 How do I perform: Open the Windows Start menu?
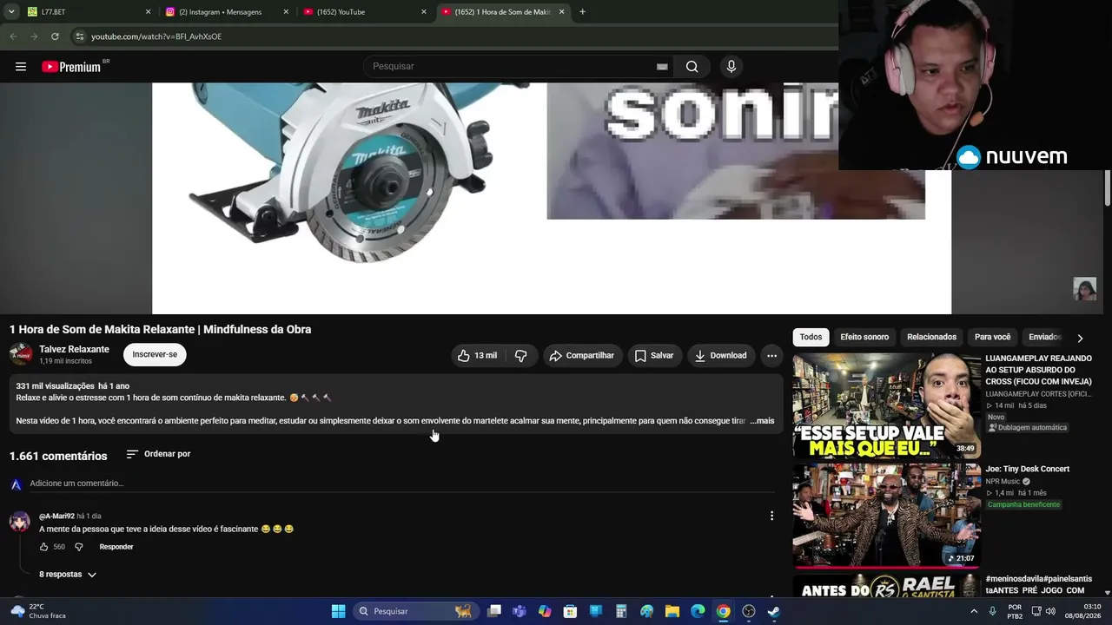[x=338, y=611]
